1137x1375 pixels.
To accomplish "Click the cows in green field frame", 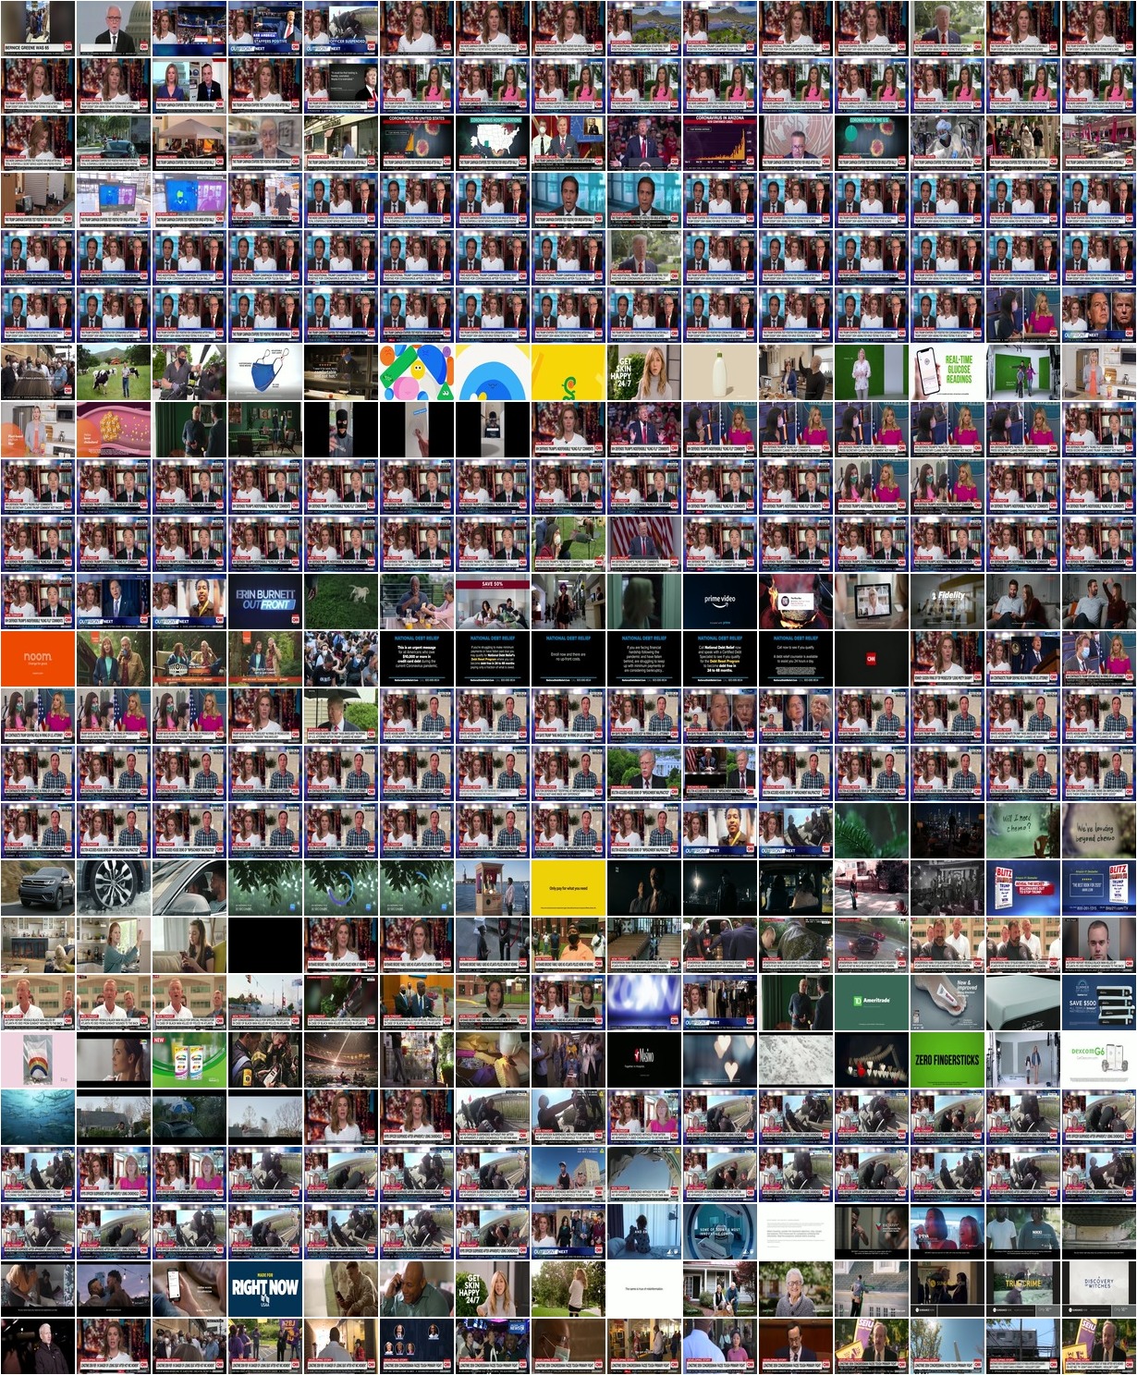I will tap(114, 372).
